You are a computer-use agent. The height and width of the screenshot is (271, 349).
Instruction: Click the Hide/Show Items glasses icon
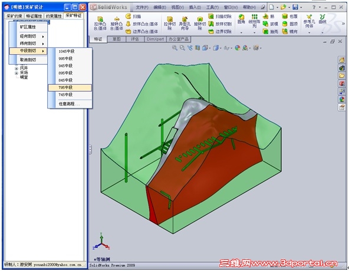pos(226,48)
